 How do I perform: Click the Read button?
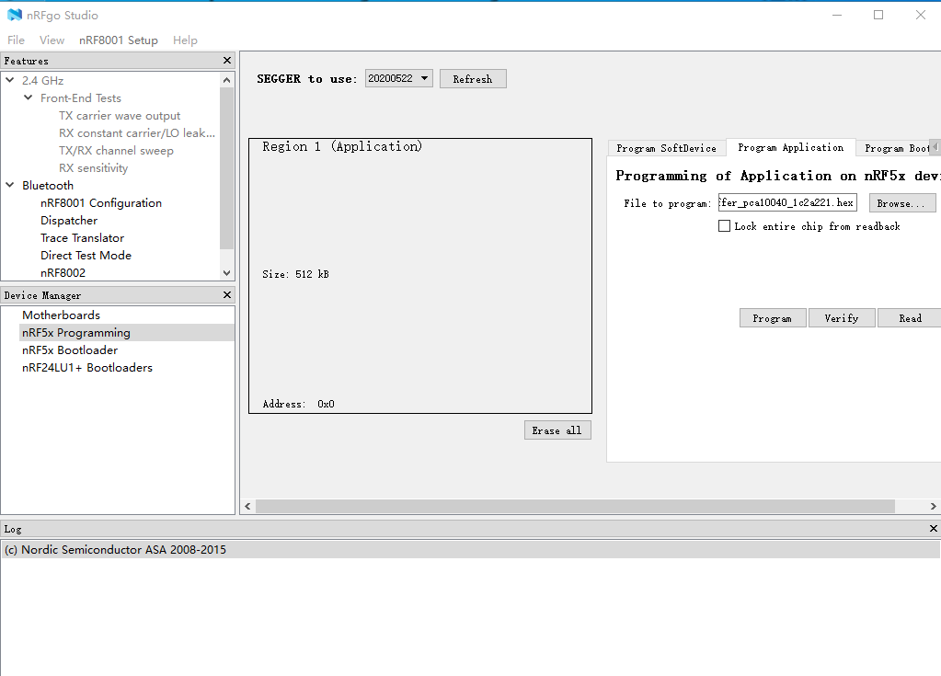pos(910,318)
